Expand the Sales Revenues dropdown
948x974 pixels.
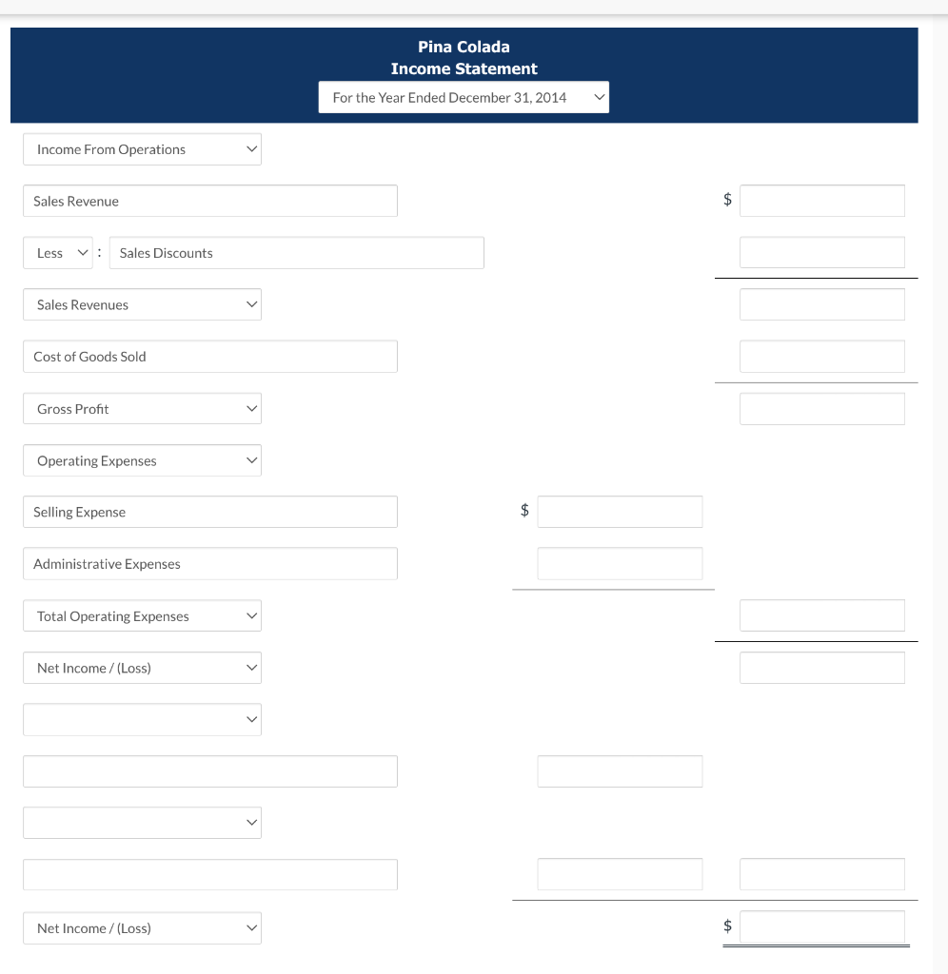142,304
